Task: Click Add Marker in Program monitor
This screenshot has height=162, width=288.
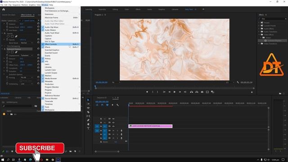Action: click(x=147, y=92)
